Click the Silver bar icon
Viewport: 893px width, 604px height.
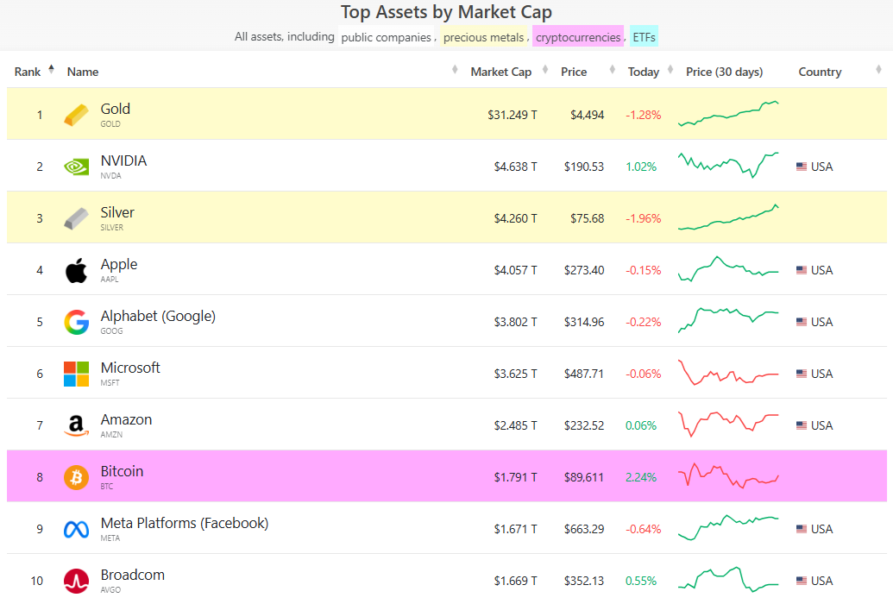76,218
